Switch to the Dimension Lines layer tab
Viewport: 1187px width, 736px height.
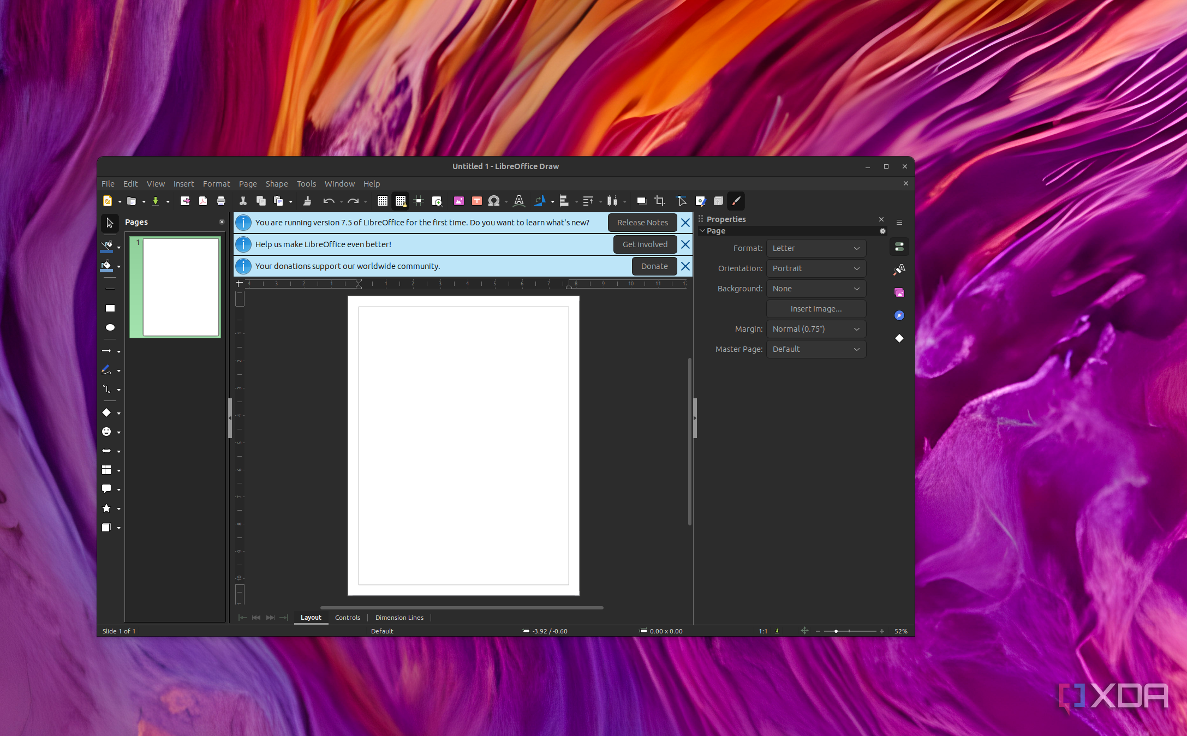399,618
